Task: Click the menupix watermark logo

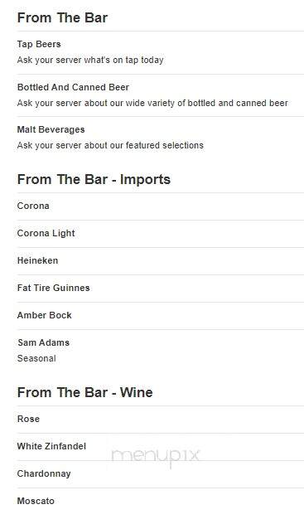Action: pyautogui.click(x=155, y=457)
